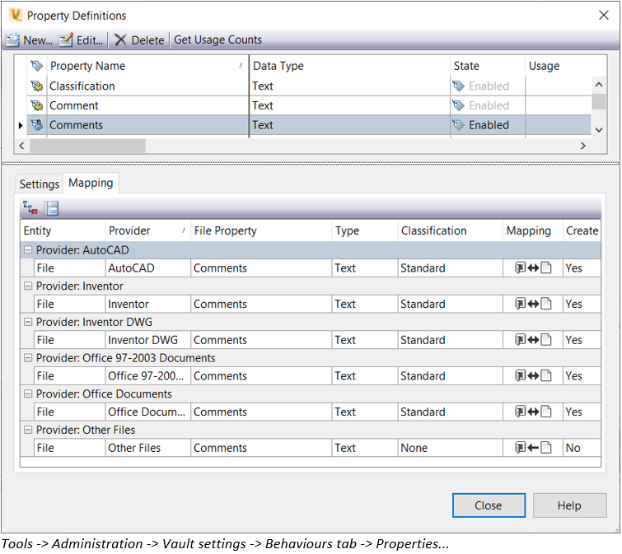Switch to the Settings tab
Image resolution: width=622 pixels, height=554 pixels.
coord(39,184)
